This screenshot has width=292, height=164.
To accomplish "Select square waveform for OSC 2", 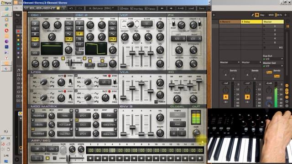I will click(113, 39).
